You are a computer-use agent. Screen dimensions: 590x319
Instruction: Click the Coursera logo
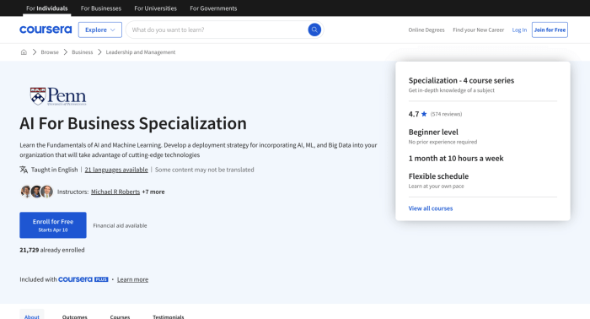point(46,30)
